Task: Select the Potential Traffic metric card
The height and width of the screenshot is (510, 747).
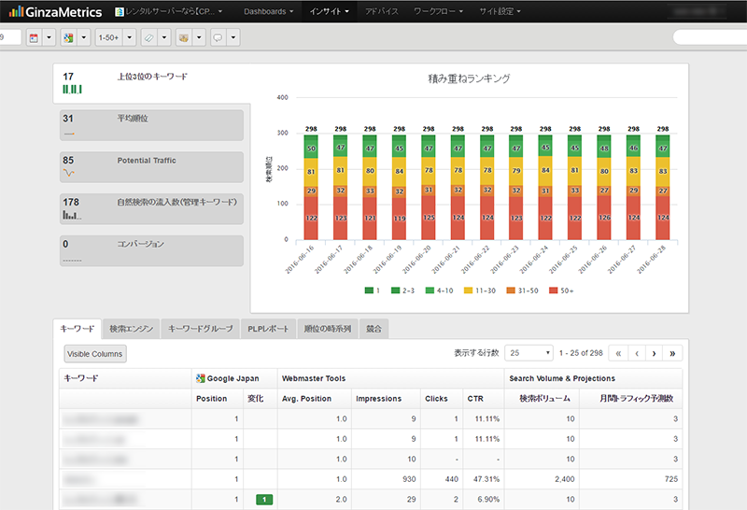Action: pyautogui.click(x=151, y=167)
